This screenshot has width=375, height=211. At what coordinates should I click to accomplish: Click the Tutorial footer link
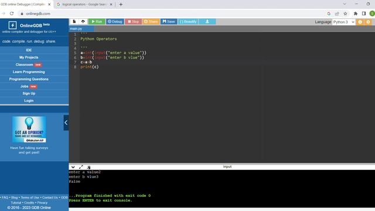[16, 203]
